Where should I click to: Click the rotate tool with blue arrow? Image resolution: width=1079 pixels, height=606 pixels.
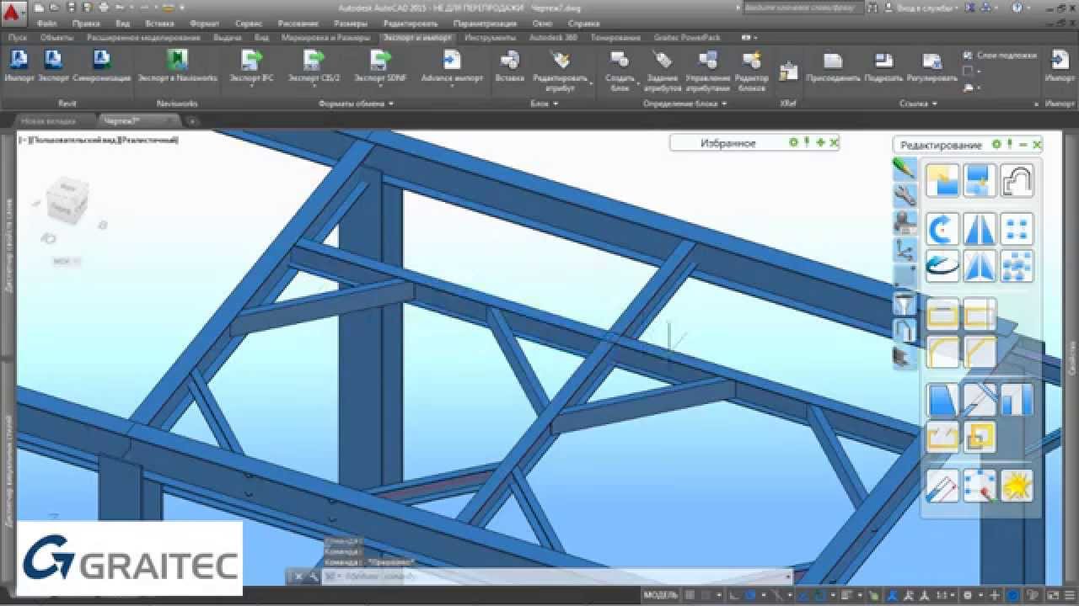point(942,229)
